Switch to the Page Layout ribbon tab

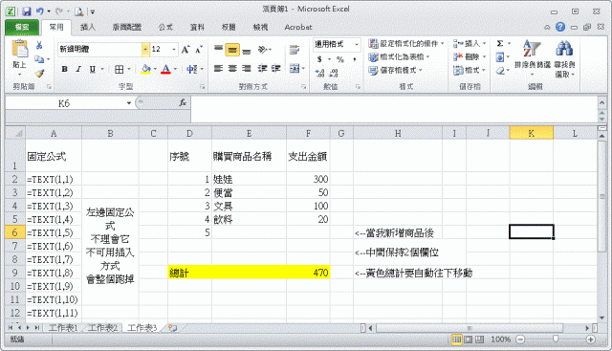127,27
